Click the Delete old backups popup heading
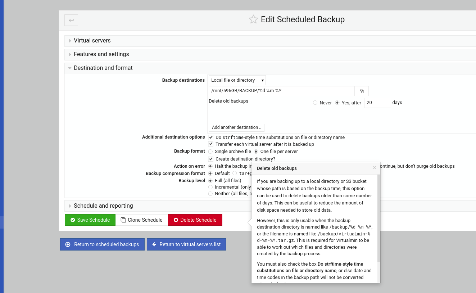476x293 pixels. pos(277,168)
